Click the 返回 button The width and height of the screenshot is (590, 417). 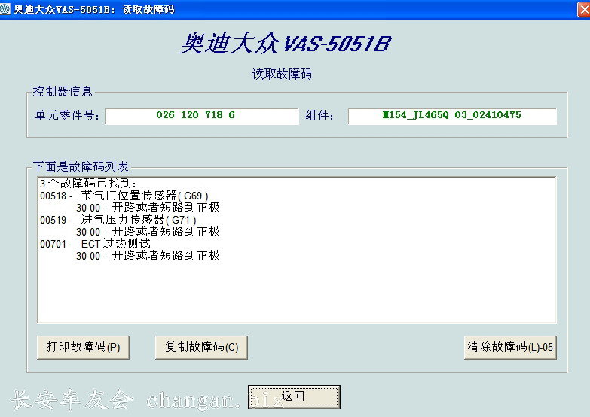click(x=294, y=397)
